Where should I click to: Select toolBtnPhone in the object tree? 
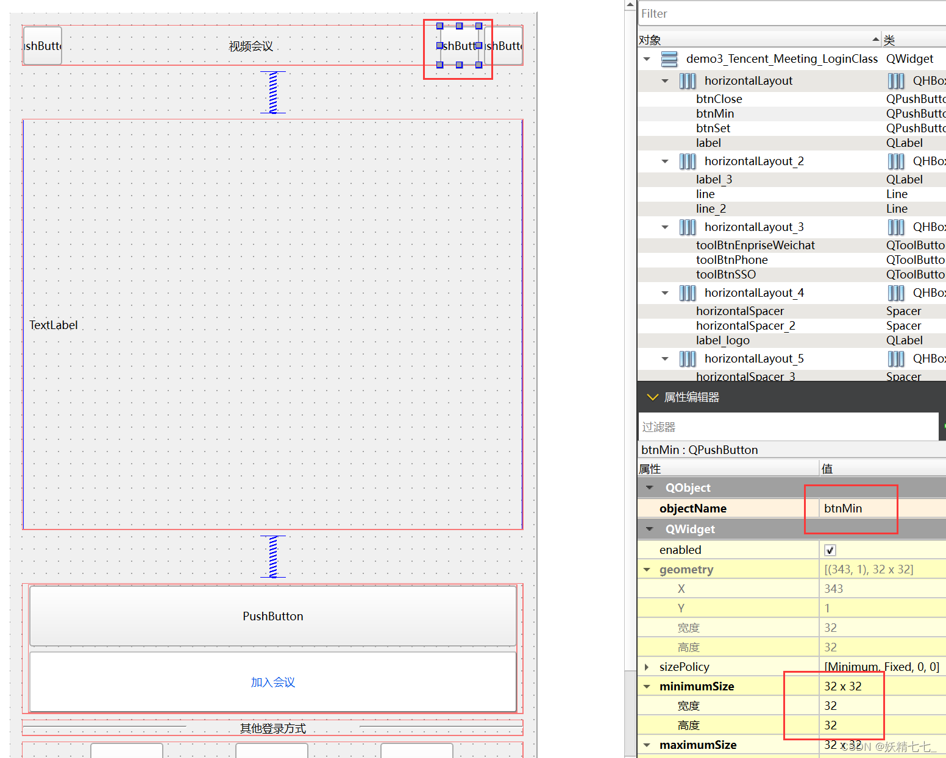coord(732,260)
